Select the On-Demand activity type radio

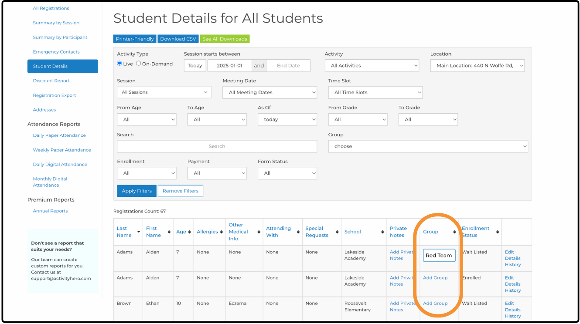pyautogui.click(x=139, y=64)
